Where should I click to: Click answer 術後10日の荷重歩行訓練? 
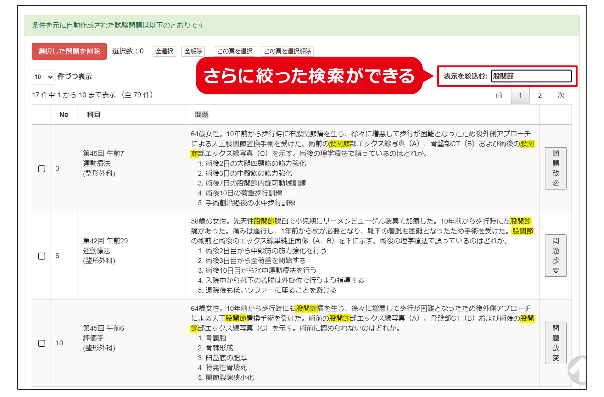coord(244,193)
